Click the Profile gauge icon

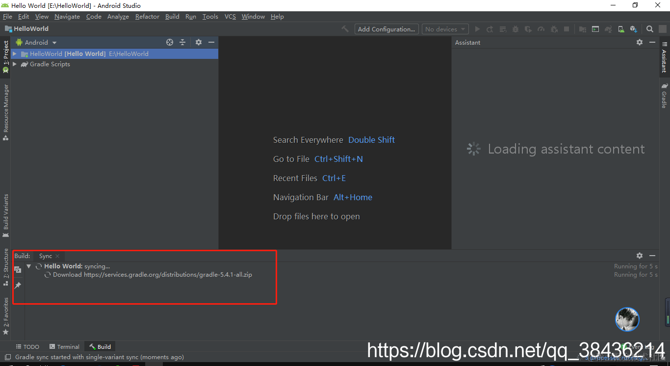click(x=541, y=29)
